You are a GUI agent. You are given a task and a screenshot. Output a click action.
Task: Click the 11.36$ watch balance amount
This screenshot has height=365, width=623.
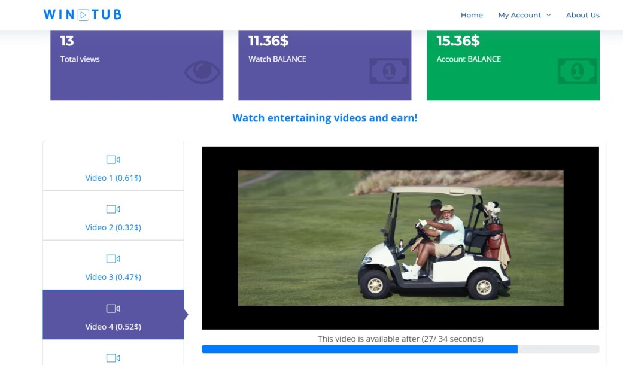pyautogui.click(x=269, y=41)
